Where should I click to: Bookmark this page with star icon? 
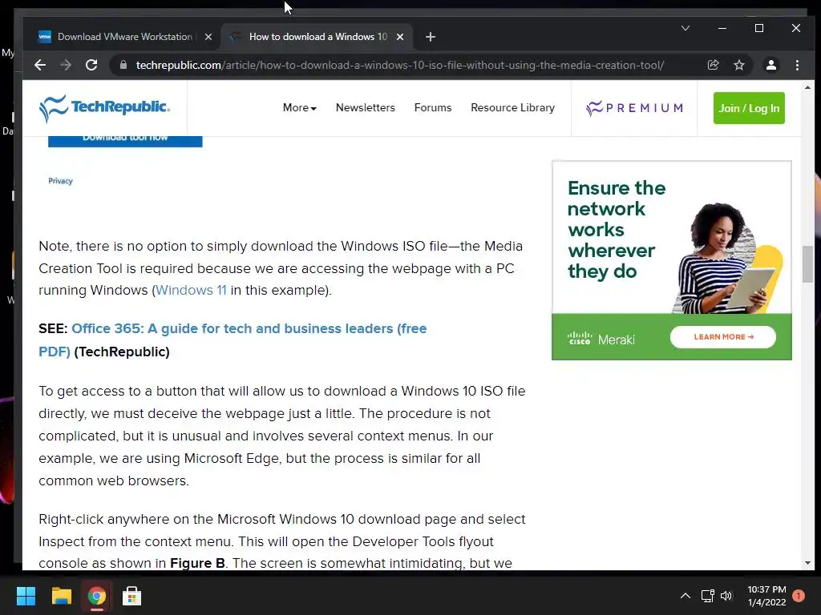tap(738, 65)
